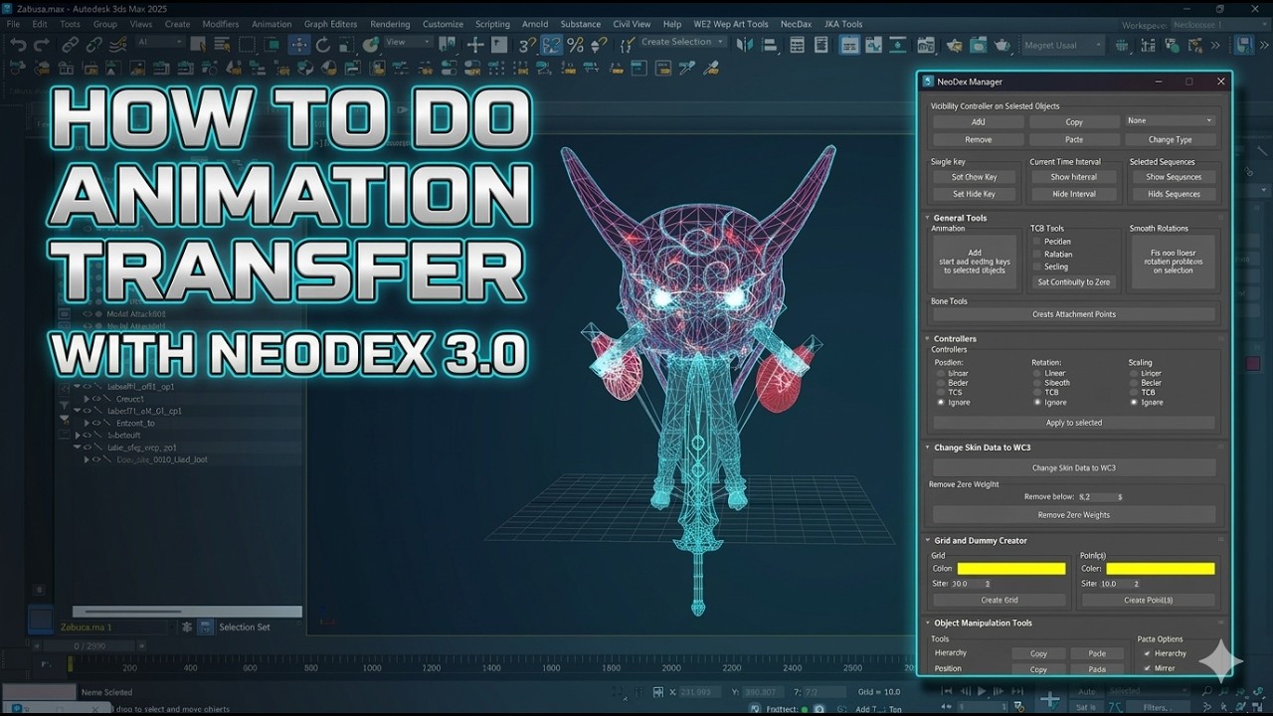This screenshot has height=716, width=1273.
Task: Open the Rendered Frame Window icon
Action: click(978, 45)
